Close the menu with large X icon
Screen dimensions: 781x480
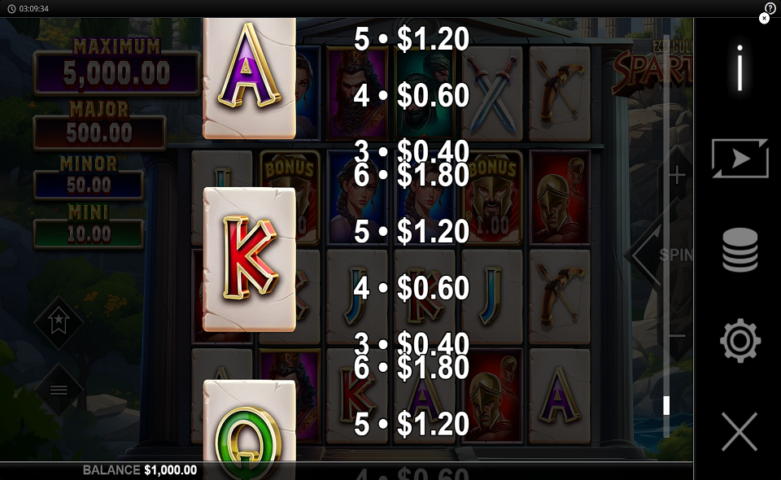pos(740,431)
